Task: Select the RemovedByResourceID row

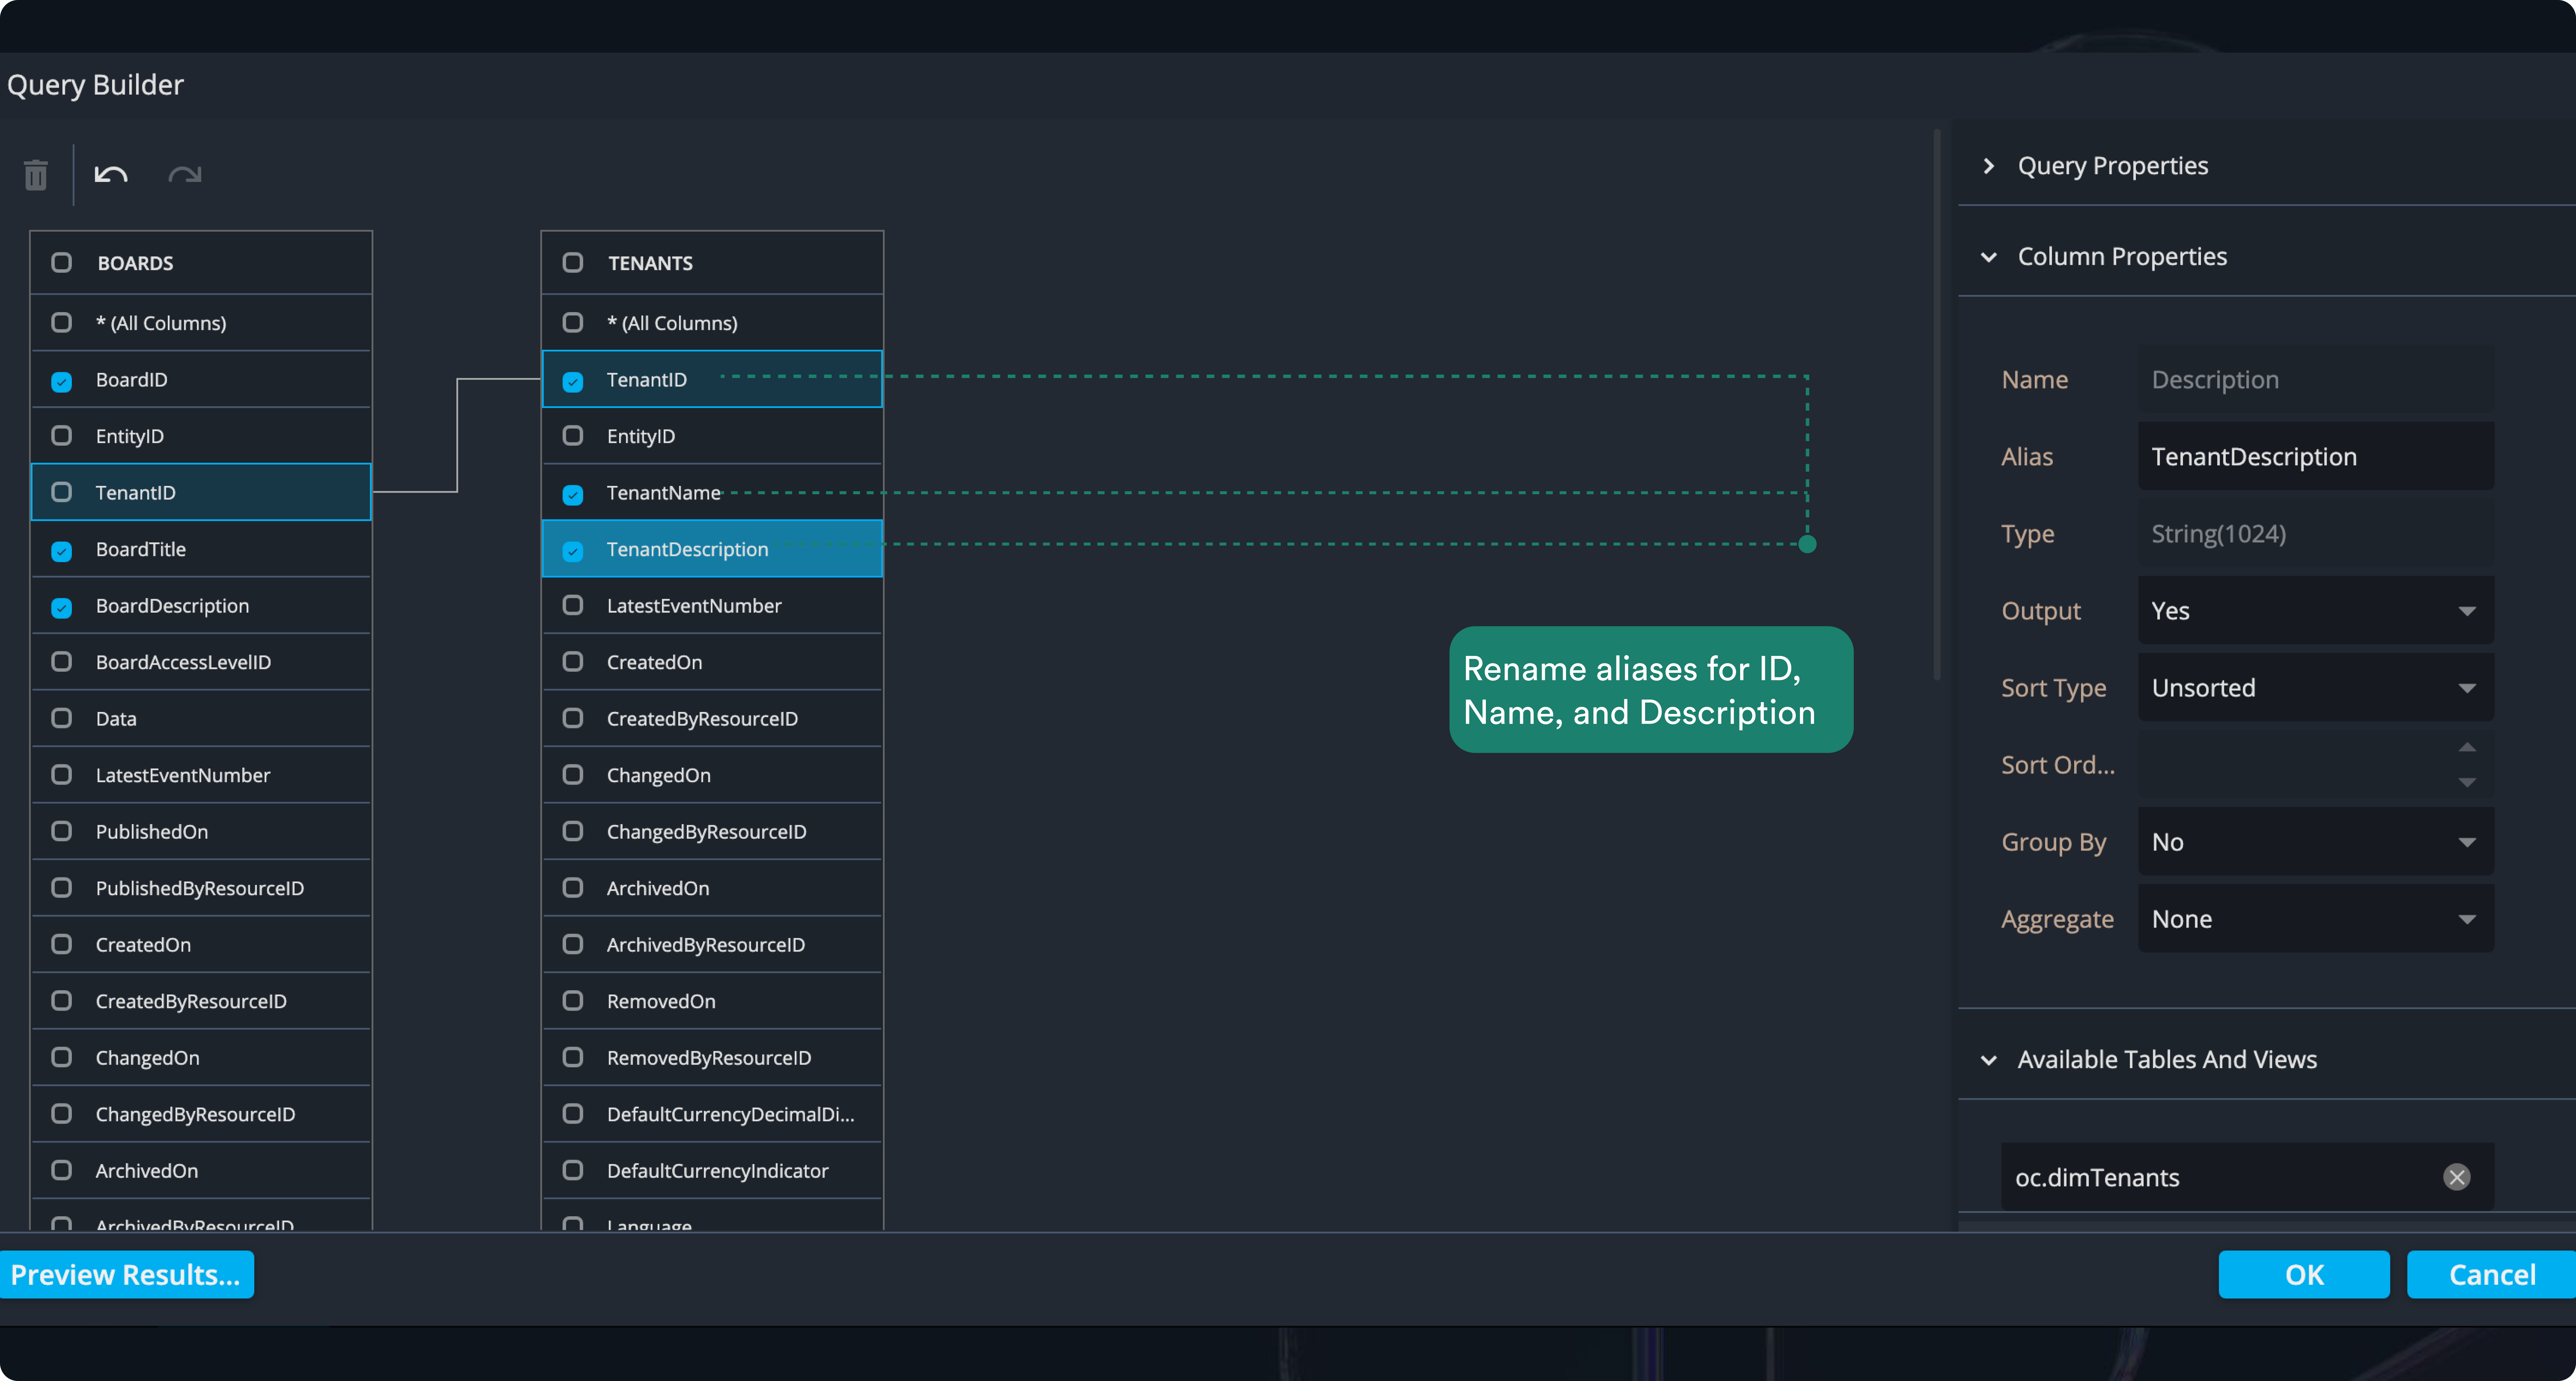Action: 712,1057
